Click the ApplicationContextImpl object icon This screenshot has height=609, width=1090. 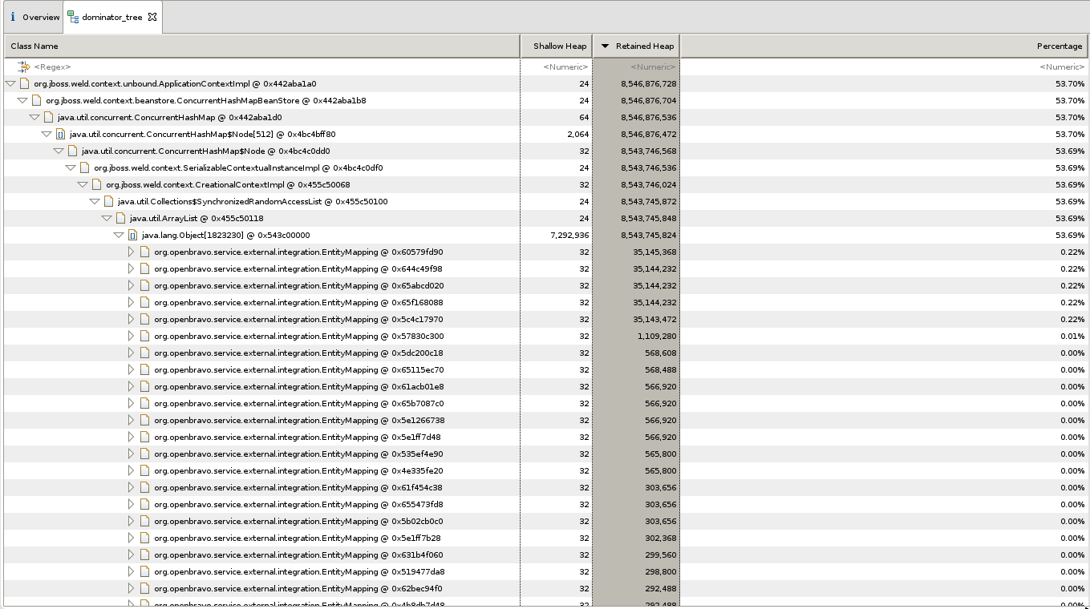pos(24,84)
